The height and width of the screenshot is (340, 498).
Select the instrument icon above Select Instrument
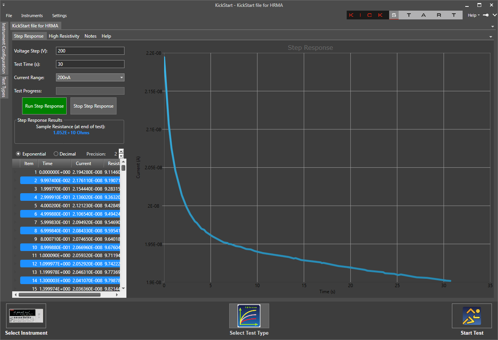[26, 316]
